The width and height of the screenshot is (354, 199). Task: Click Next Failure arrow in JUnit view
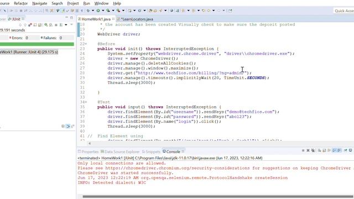pos(20,25)
